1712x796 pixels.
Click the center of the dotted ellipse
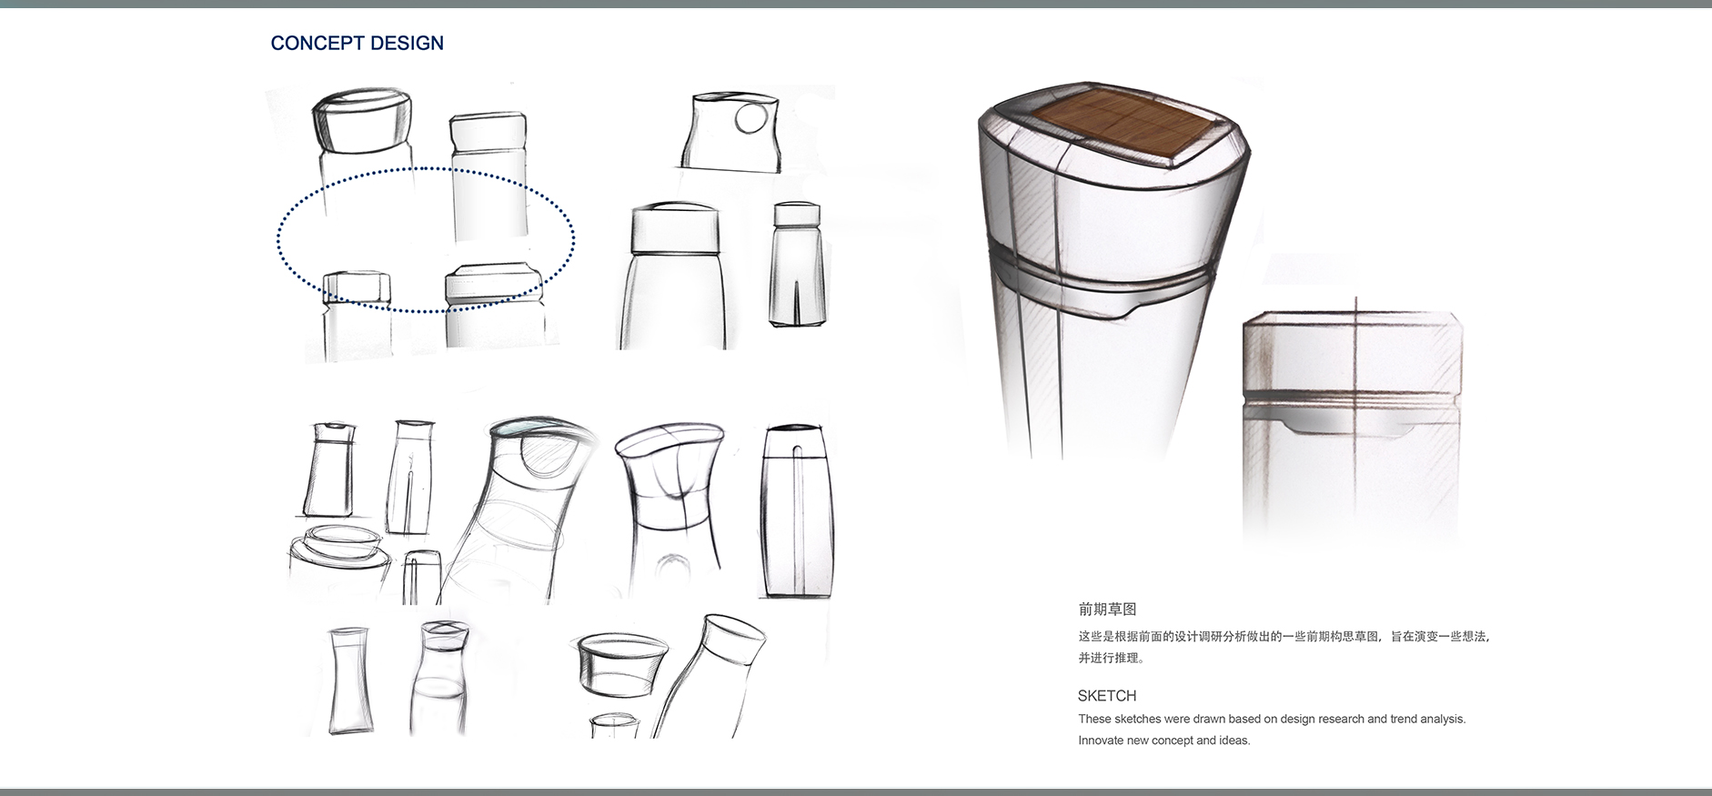point(426,240)
